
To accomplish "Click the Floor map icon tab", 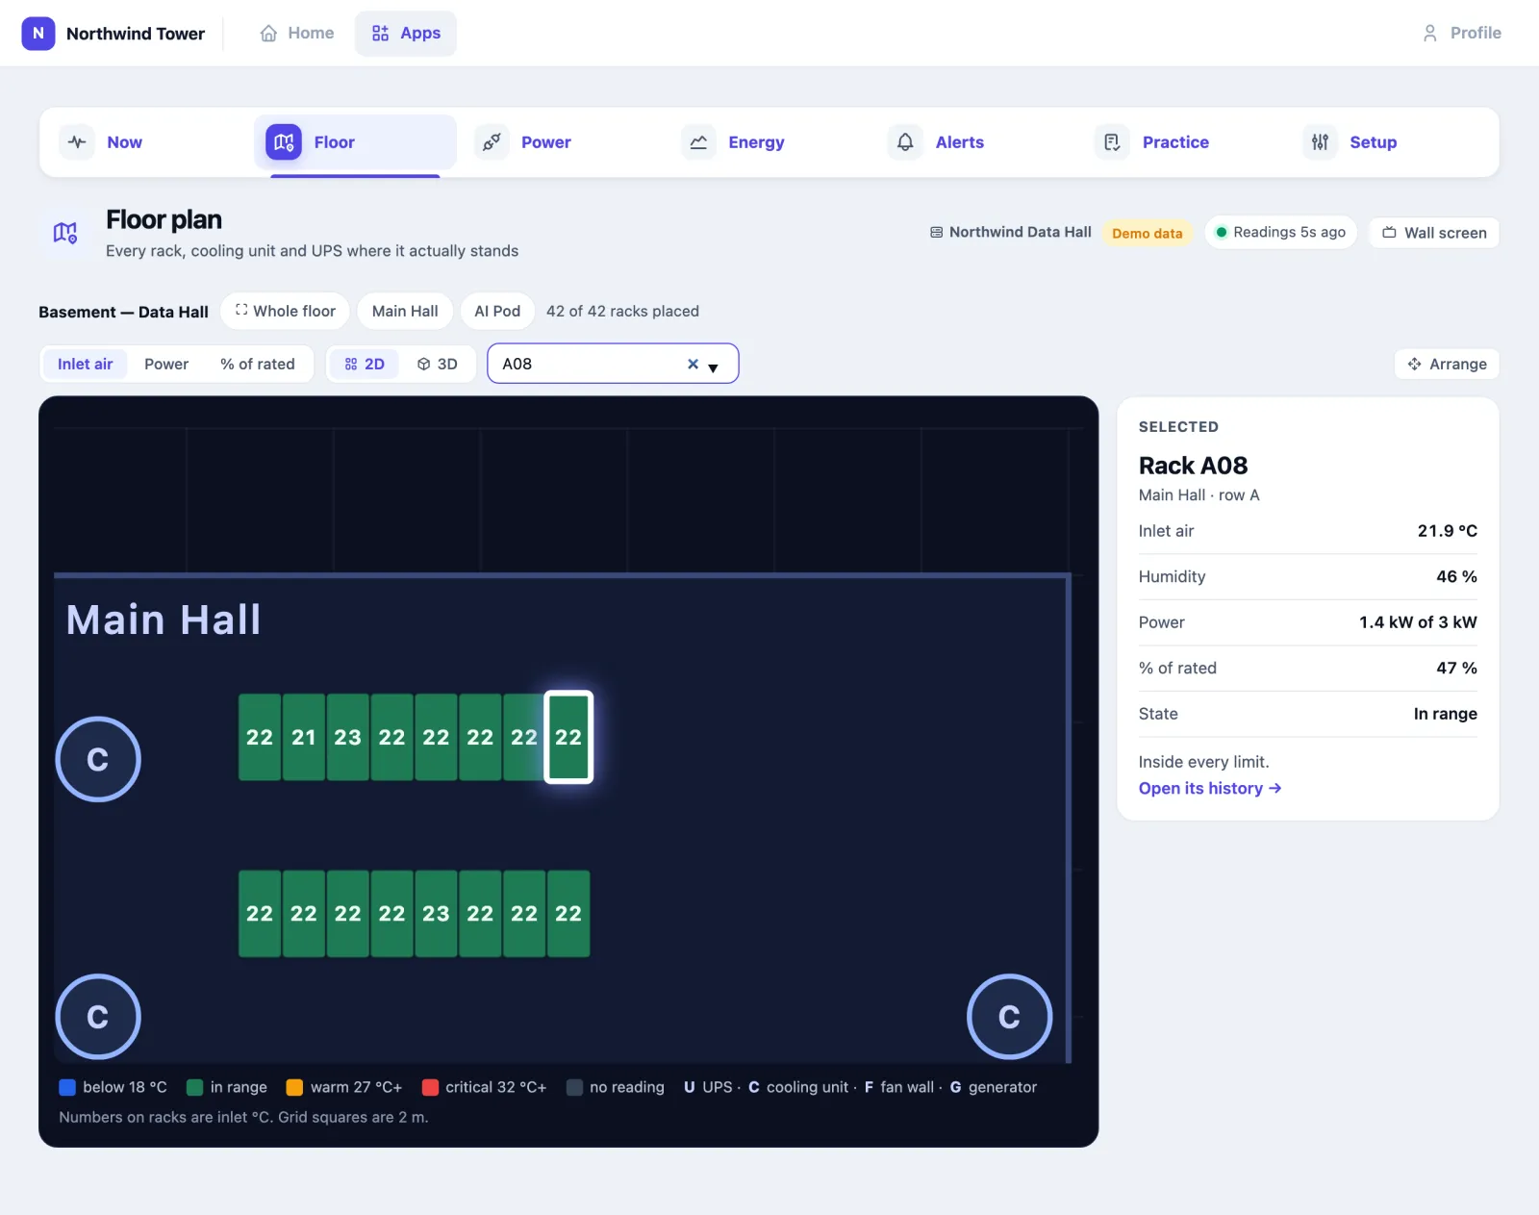I will click(x=284, y=142).
